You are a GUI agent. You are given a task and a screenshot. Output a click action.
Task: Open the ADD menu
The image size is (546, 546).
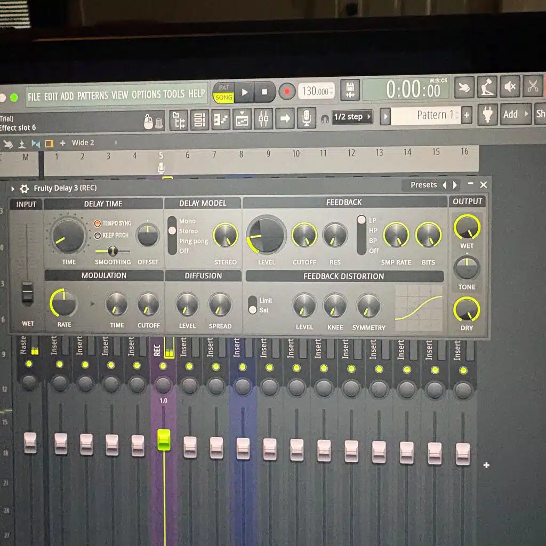click(x=67, y=96)
